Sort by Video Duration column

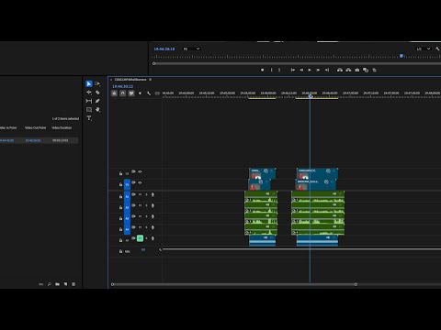62,127
